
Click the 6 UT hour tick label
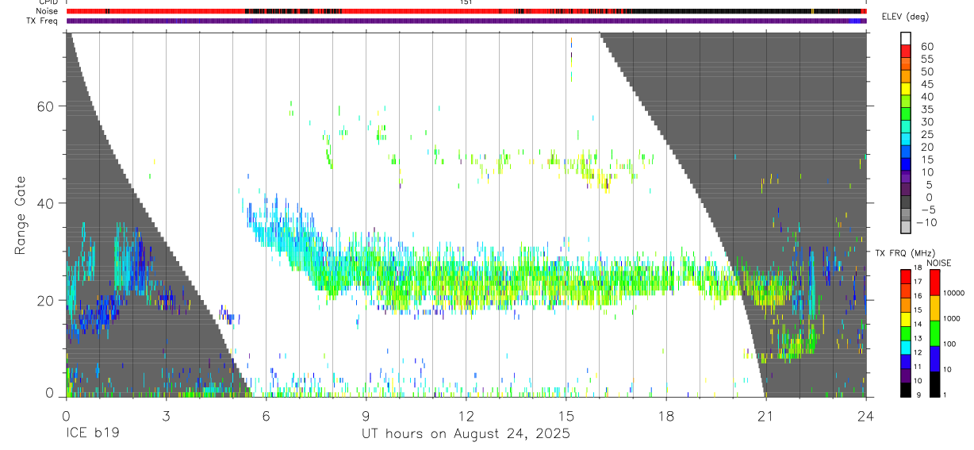point(266,417)
